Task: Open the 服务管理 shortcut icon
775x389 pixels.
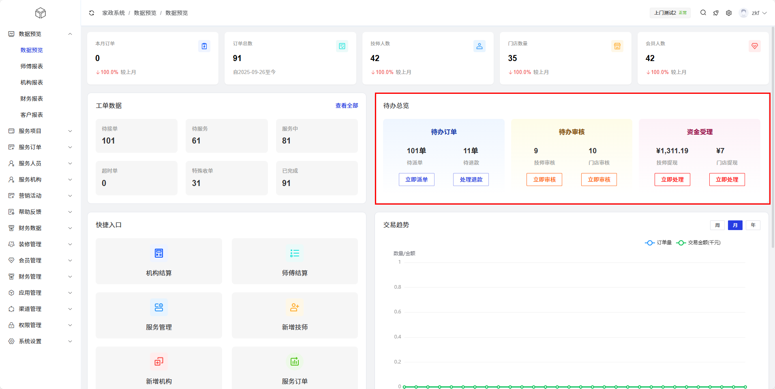Action: pos(159,307)
